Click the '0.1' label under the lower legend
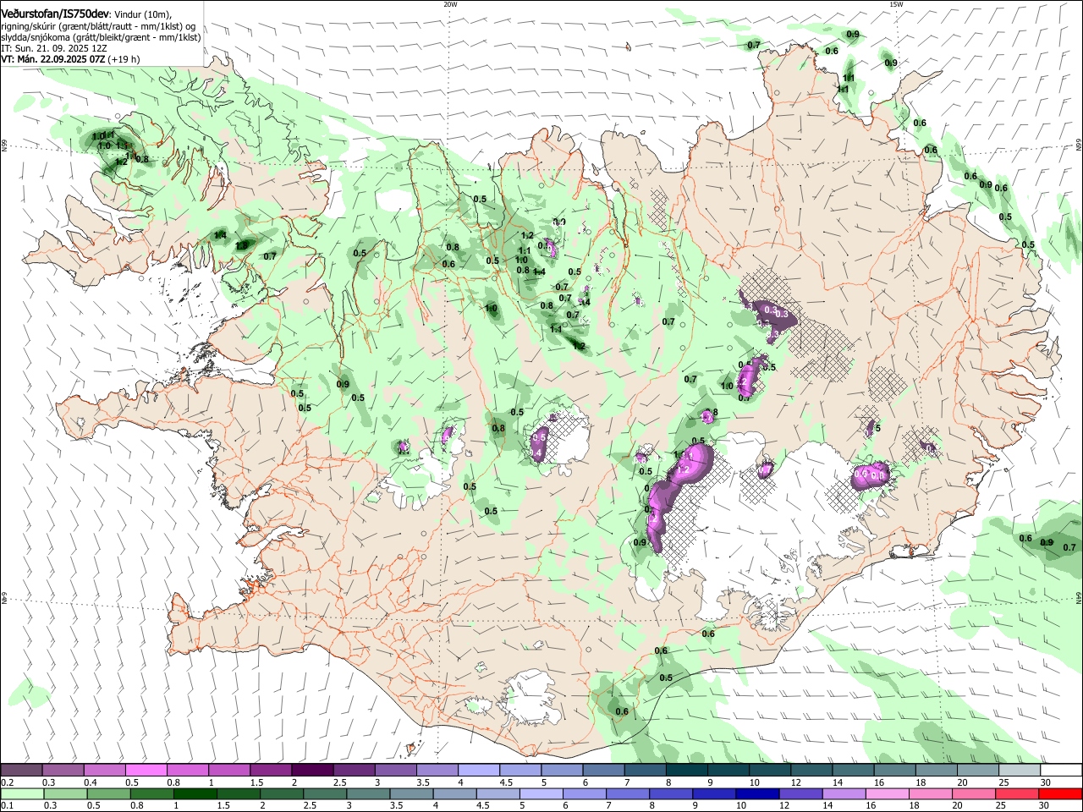Screen dimensions: 1083x812 [7, 805]
